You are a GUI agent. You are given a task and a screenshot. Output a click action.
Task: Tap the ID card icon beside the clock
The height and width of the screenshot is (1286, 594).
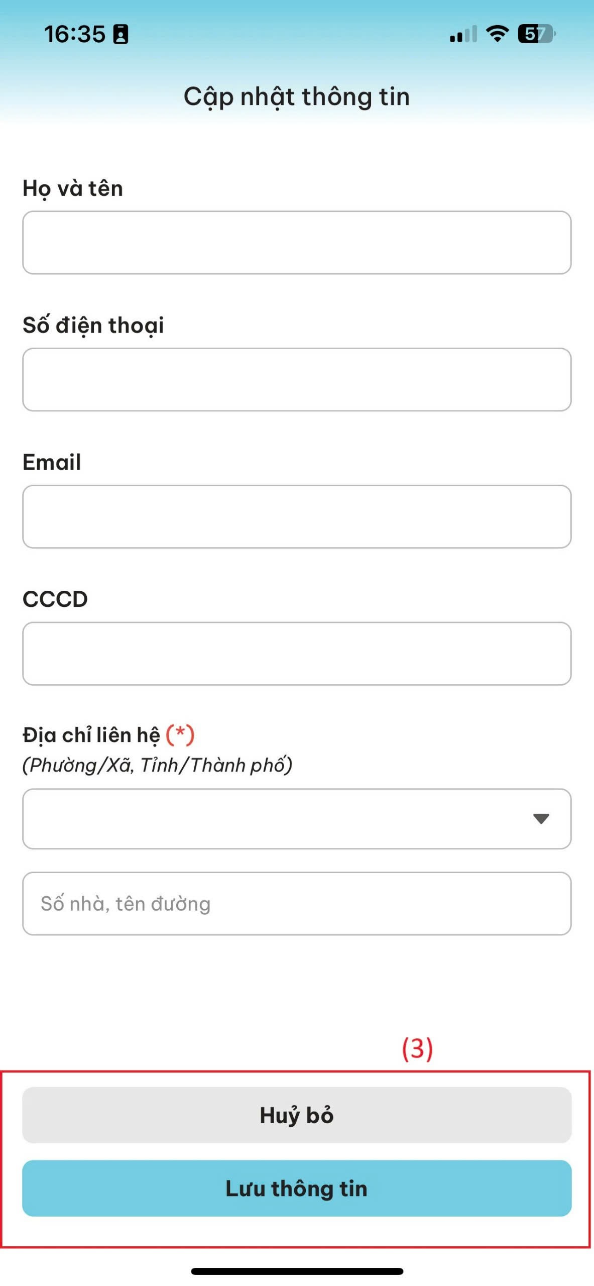click(x=121, y=35)
